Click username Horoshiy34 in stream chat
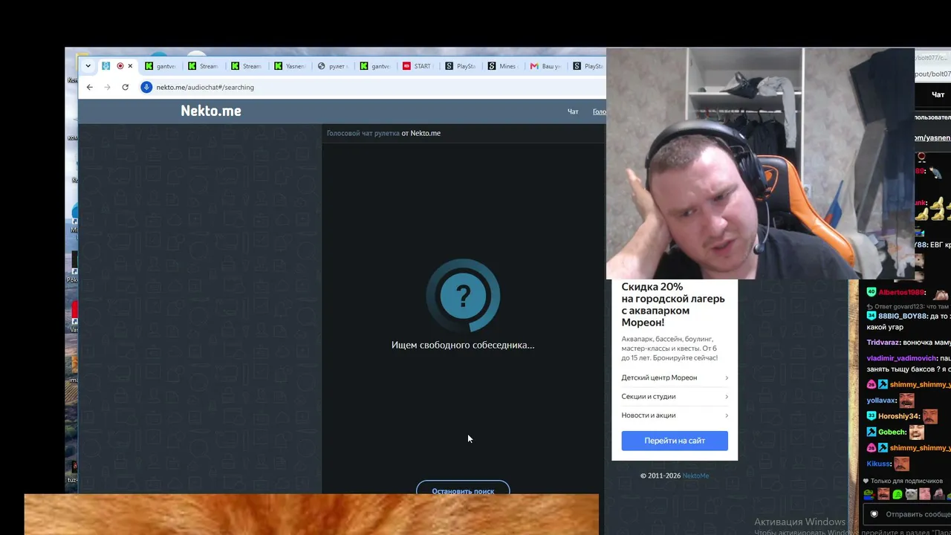Image resolution: width=951 pixels, height=535 pixels. 899,416
